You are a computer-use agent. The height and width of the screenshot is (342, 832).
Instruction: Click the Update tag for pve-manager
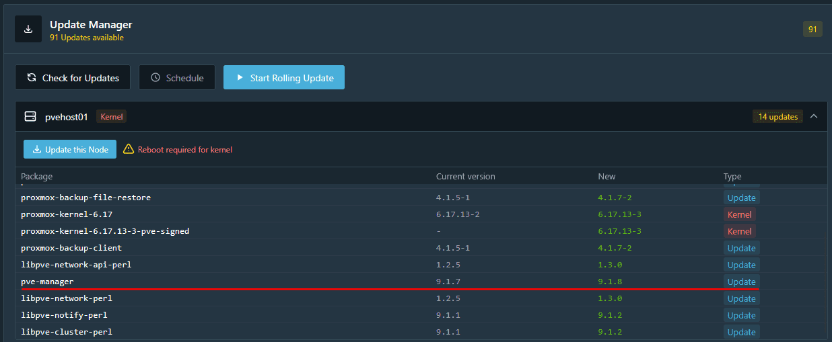coord(742,282)
